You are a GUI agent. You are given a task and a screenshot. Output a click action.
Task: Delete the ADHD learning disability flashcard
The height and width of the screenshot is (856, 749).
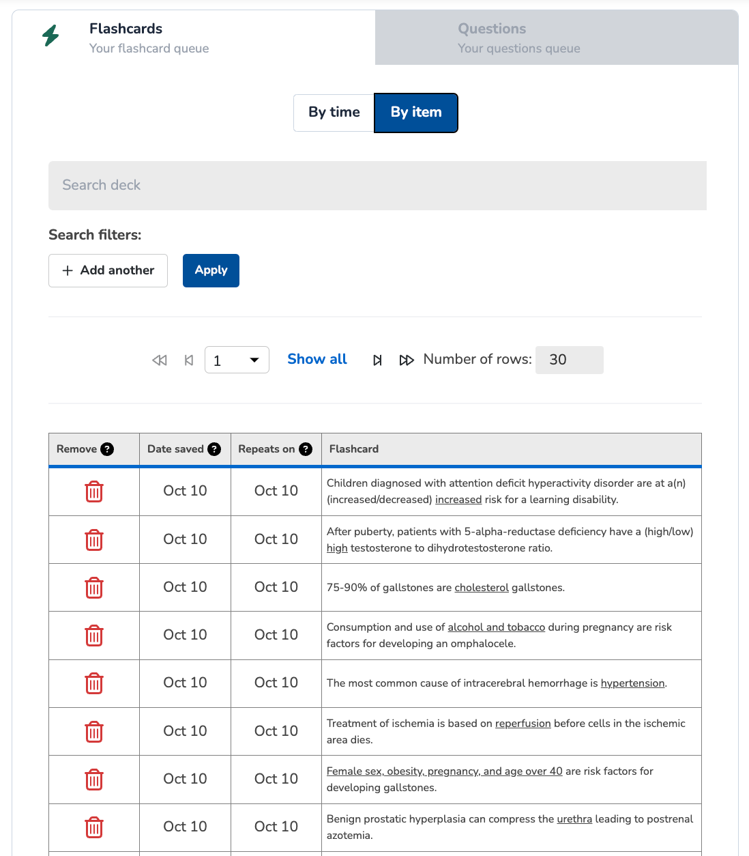[x=94, y=491]
